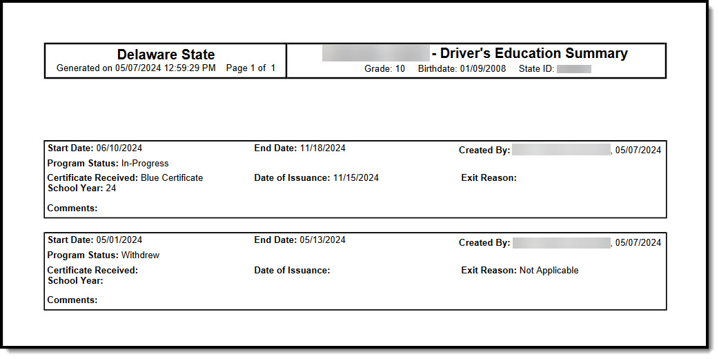
Task: Click the In-Progress program status value
Action: click(145, 164)
